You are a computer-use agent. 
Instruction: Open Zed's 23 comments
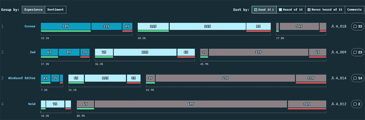point(357,52)
